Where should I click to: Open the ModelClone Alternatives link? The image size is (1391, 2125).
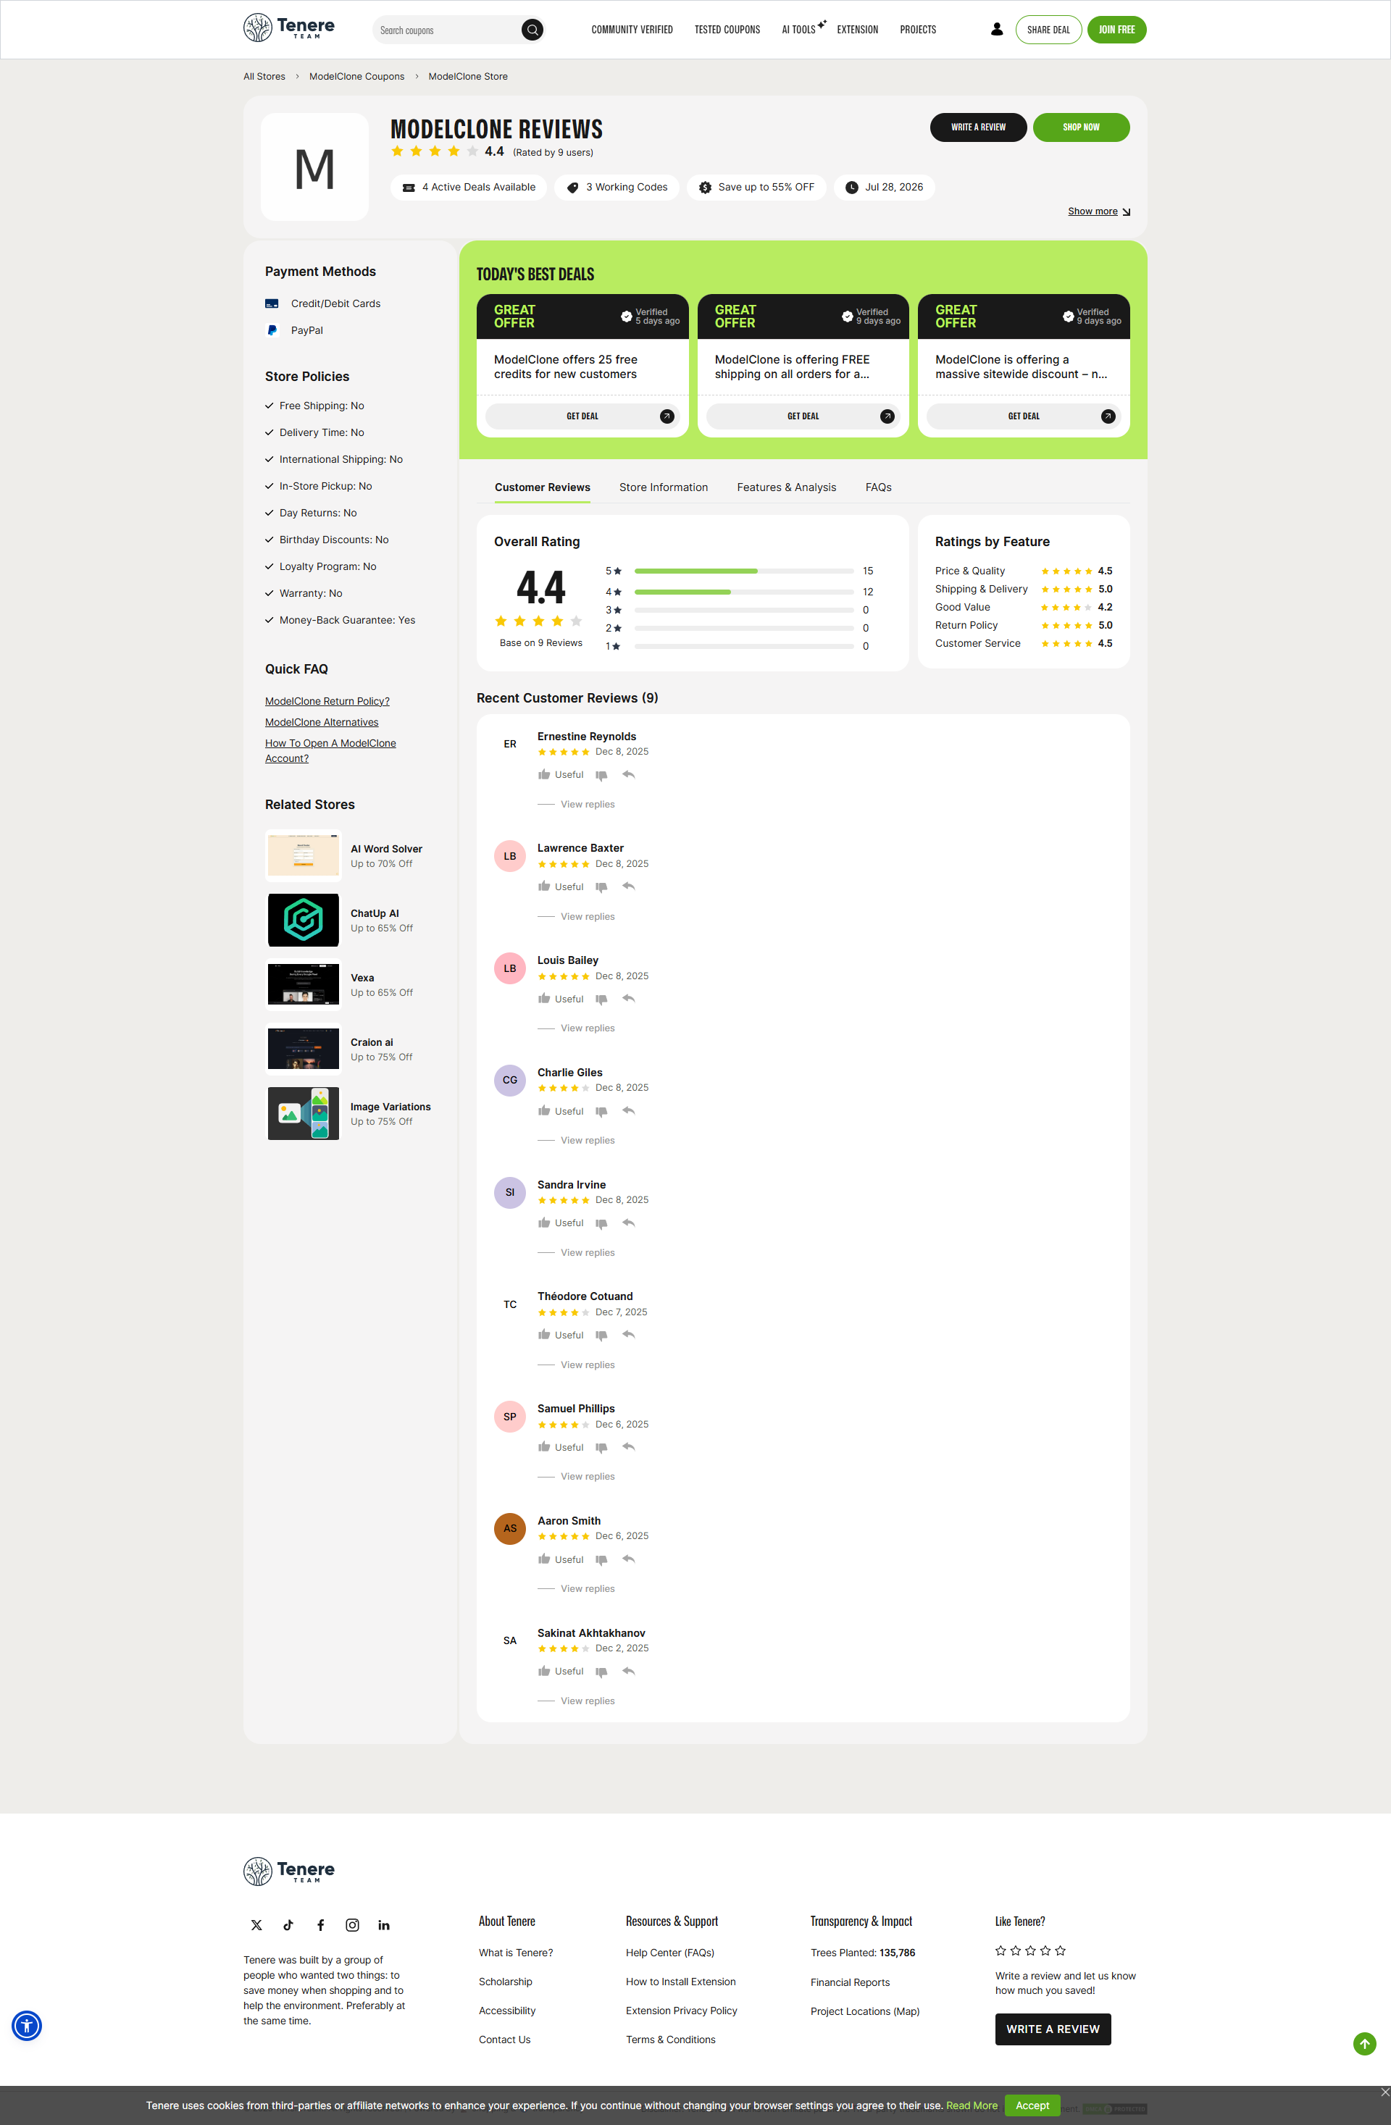[x=322, y=722]
